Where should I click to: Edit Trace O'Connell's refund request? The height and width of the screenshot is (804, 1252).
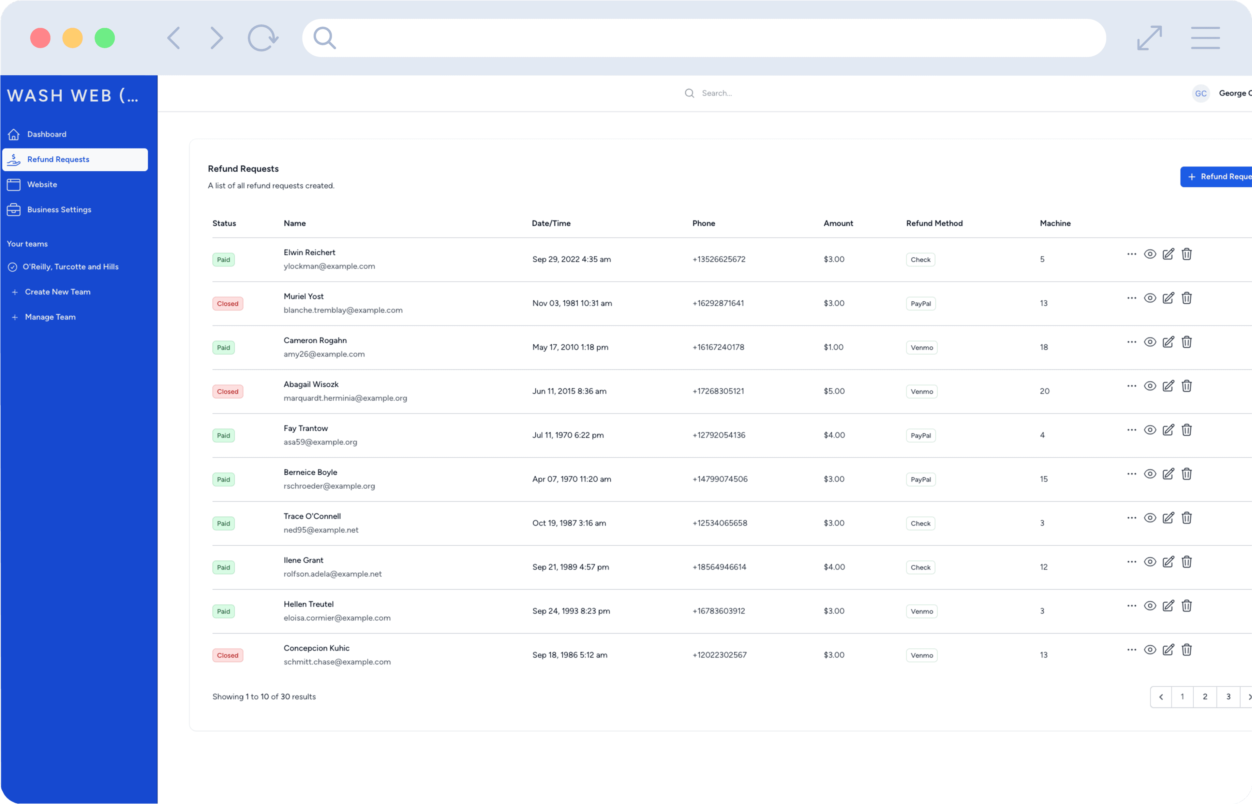(x=1169, y=518)
